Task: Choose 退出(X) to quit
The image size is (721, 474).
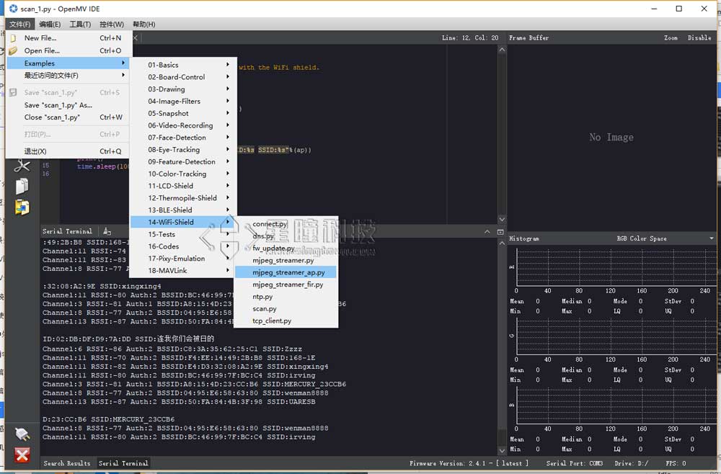Action: [x=68, y=151]
